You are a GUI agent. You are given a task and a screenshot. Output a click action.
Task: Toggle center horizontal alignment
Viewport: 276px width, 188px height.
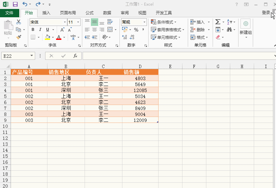(x=95, y=30)
